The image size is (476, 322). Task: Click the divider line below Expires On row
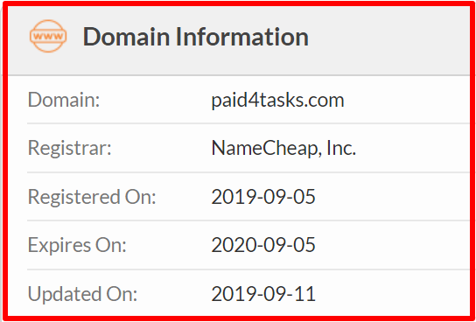[x=248, y=269]
